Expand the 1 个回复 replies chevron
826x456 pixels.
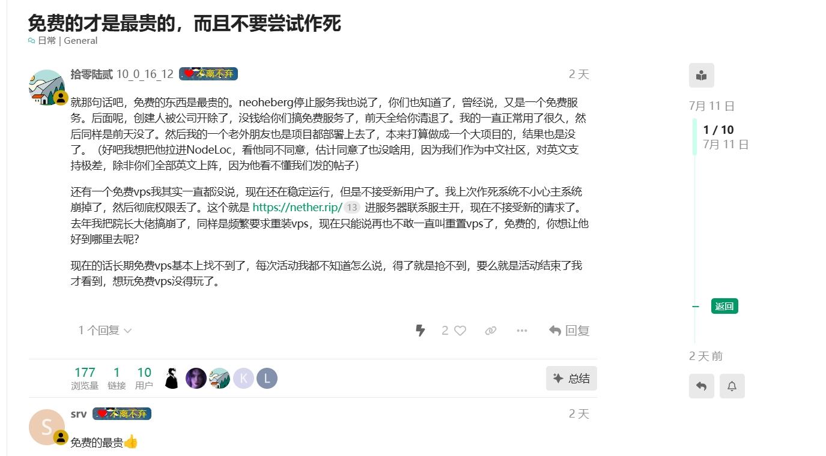pos(105,331)
